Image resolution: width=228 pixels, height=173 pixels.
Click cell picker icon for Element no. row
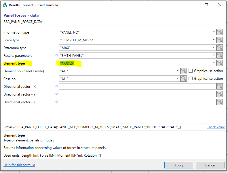(183, 71)
